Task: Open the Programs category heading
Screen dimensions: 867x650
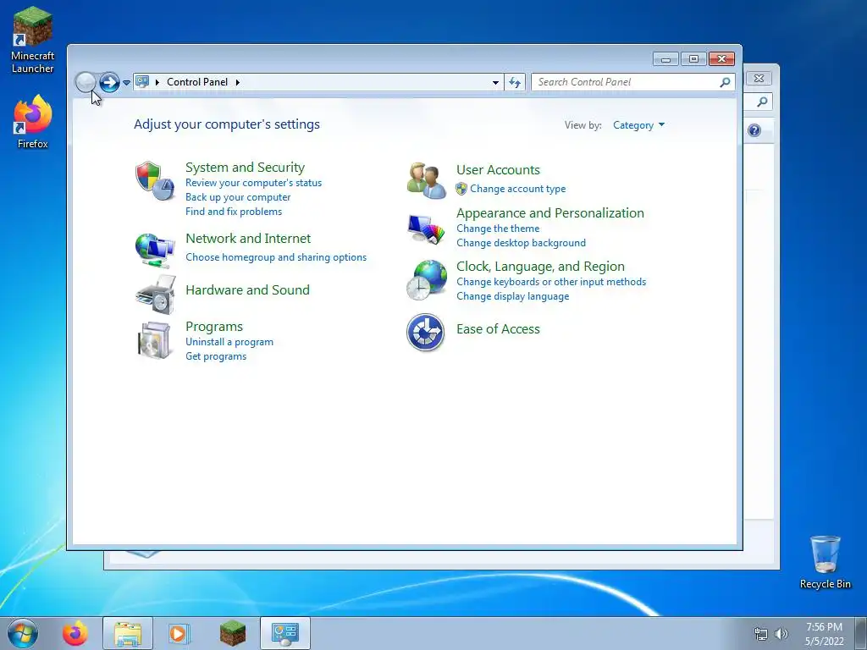Action: click(x=214, y=327)
